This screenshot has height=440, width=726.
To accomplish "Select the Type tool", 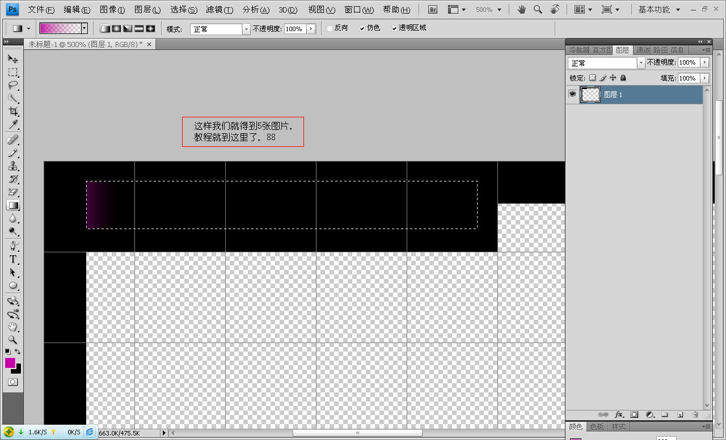I will (13, 259).
